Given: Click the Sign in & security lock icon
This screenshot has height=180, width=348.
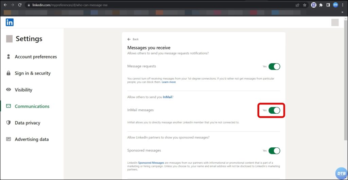Looking at the screenshot, I should tap(8, 73).
